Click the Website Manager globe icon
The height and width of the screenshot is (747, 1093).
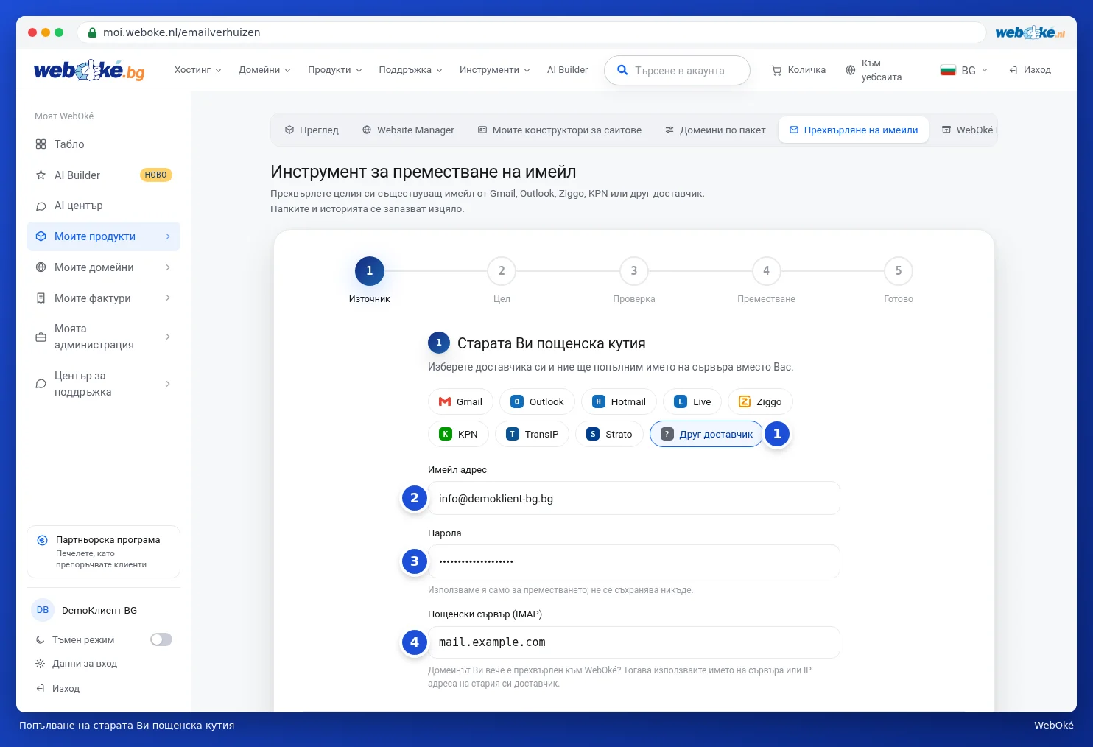367,130
